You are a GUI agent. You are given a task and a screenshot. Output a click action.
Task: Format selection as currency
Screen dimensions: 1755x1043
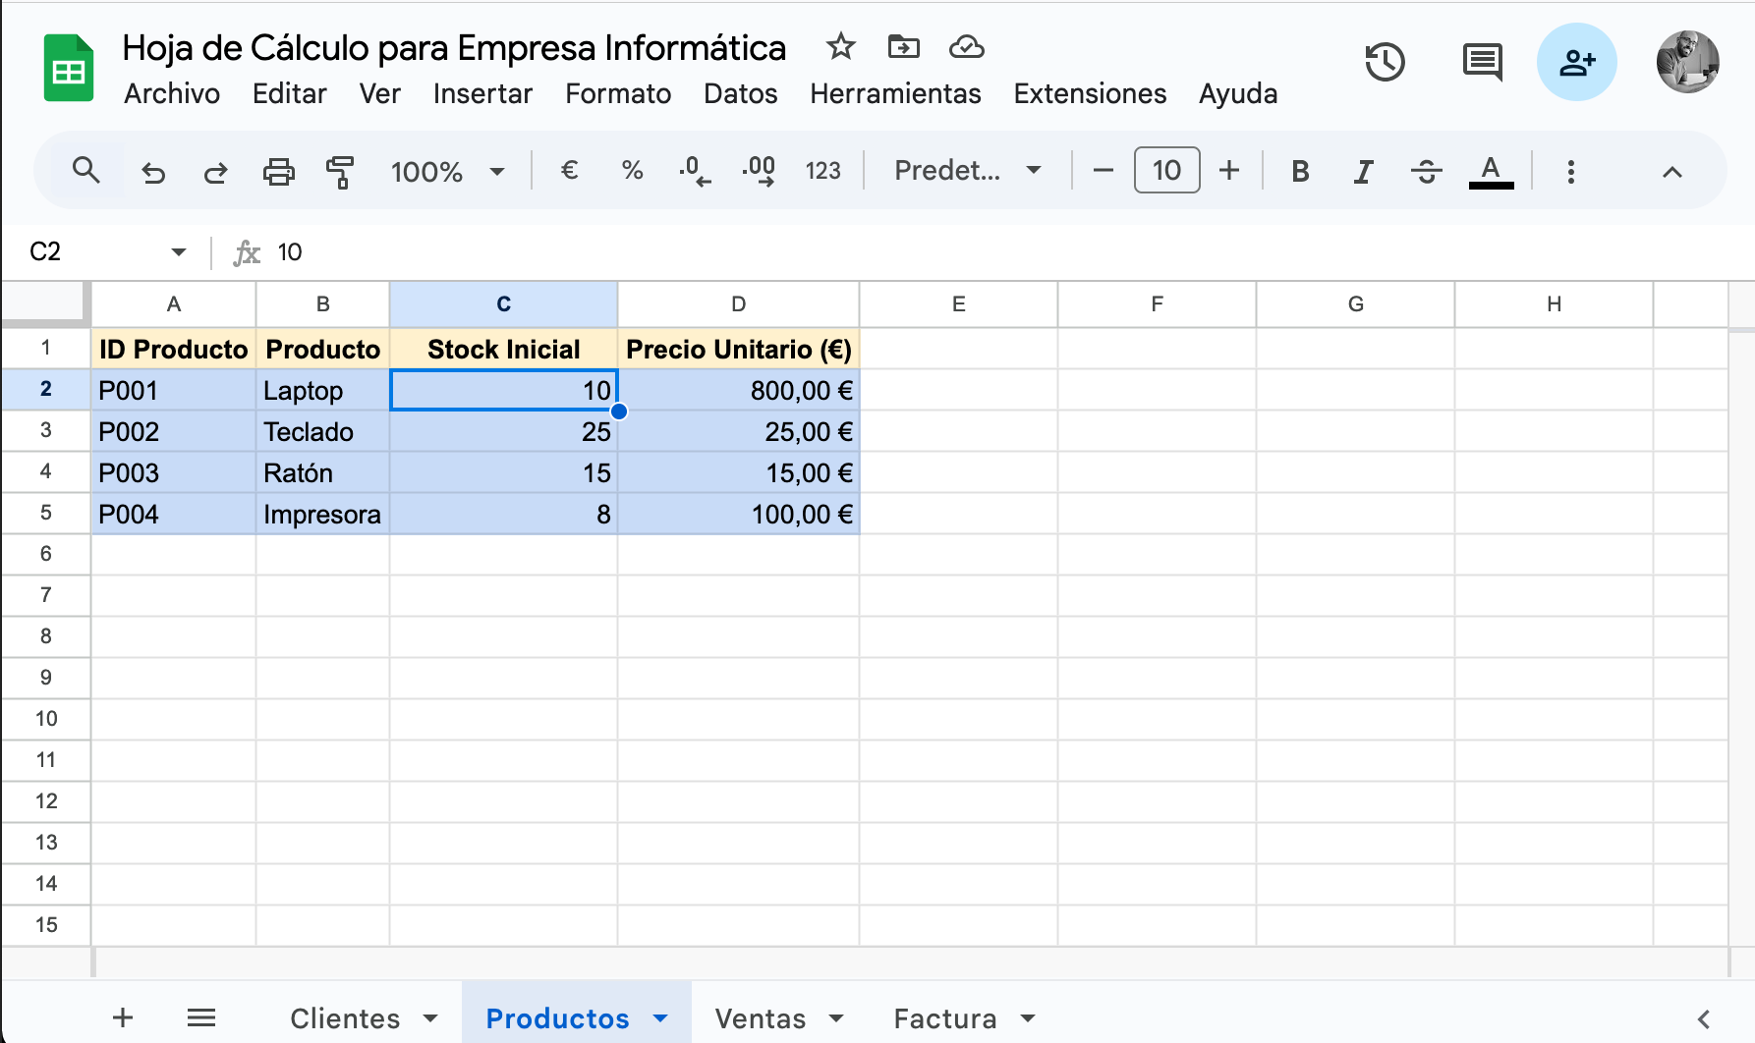pos(569,170)
